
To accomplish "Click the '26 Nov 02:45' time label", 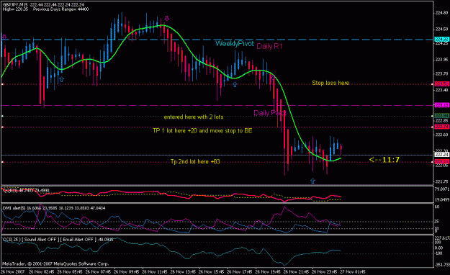I will click(x=41, y=271).
